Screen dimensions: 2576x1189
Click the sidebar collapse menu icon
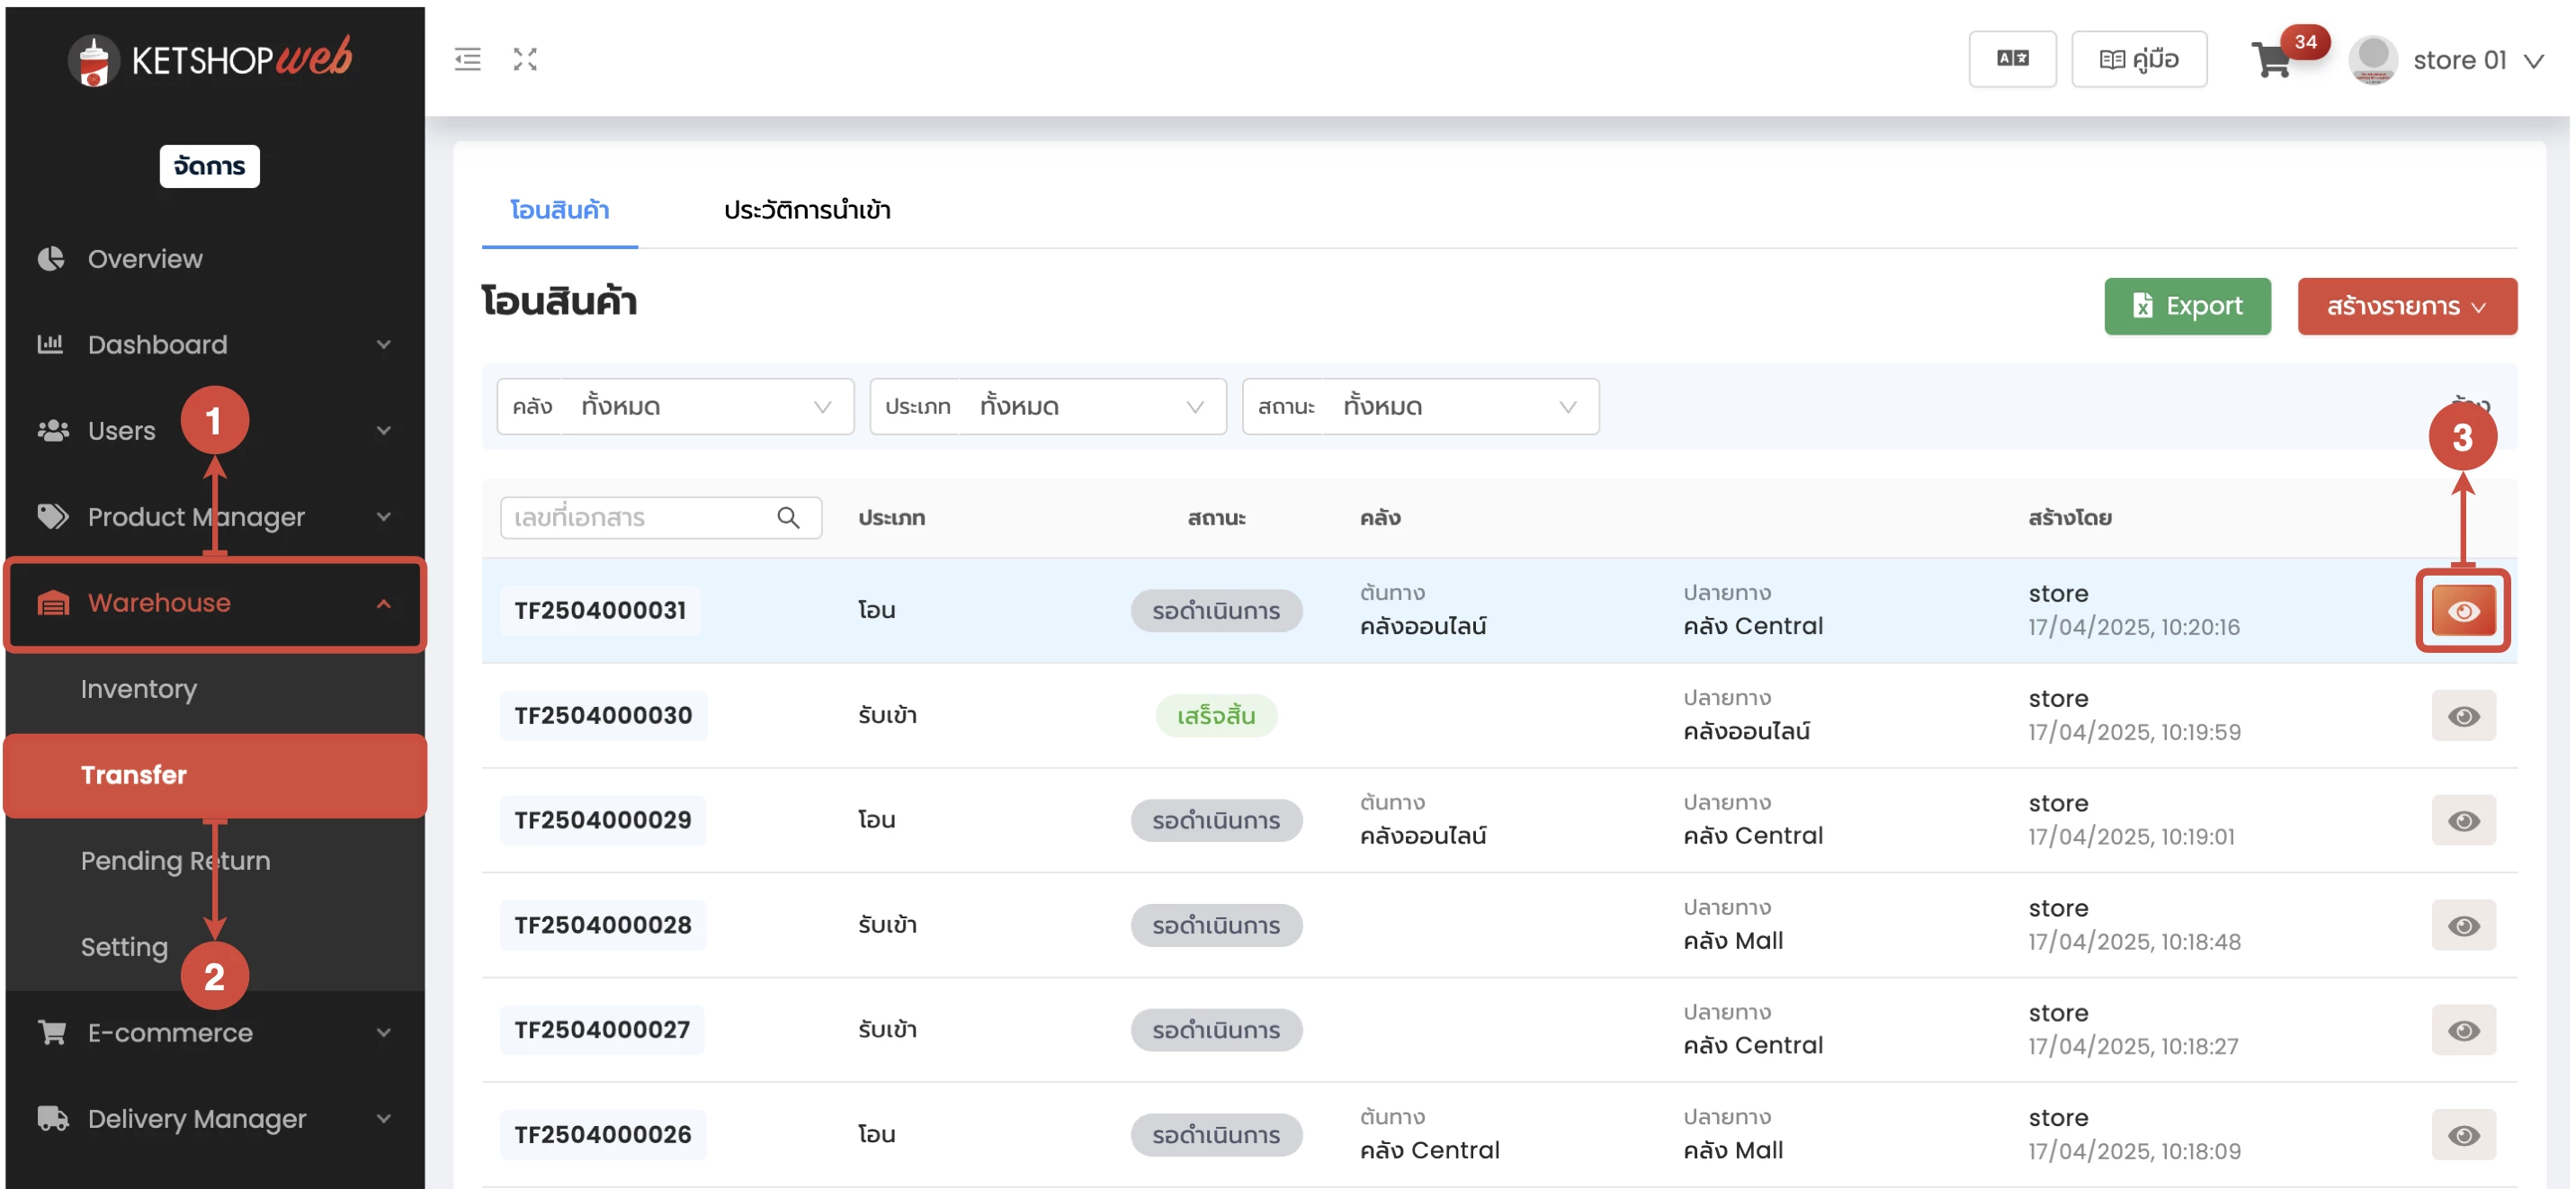(x=467, y=59)
